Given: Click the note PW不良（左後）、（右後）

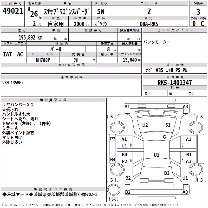Looking at the screenshot, I should click(x=27, y=123).
